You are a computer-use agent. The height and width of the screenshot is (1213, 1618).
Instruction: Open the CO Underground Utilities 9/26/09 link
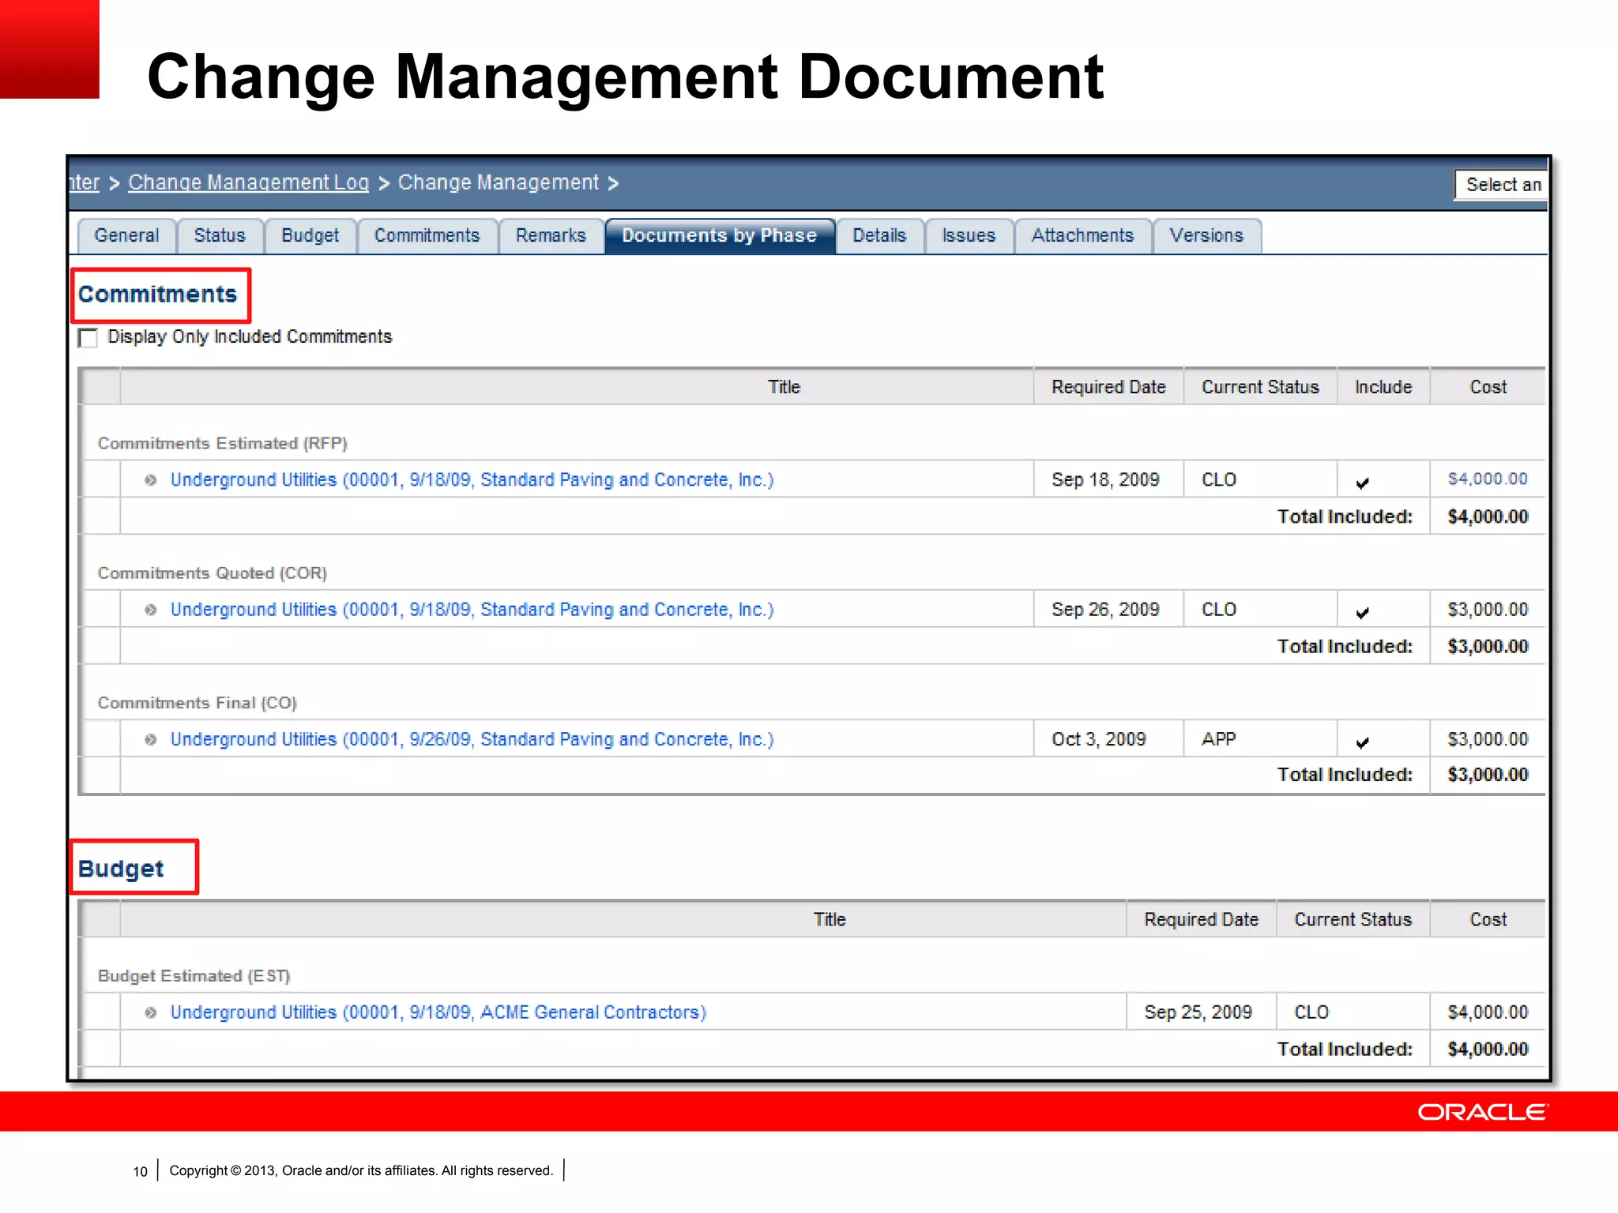pyautogui.click(x=472, y=738)
